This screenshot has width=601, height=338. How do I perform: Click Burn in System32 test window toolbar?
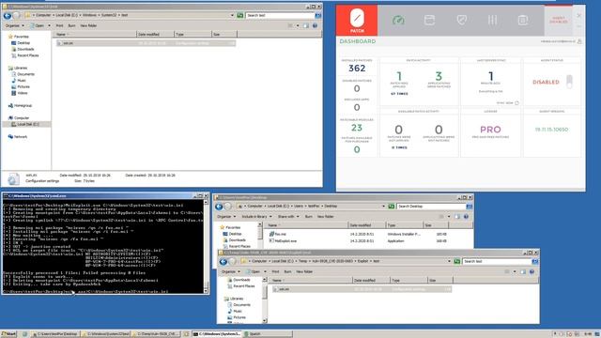tap(71, 25)
